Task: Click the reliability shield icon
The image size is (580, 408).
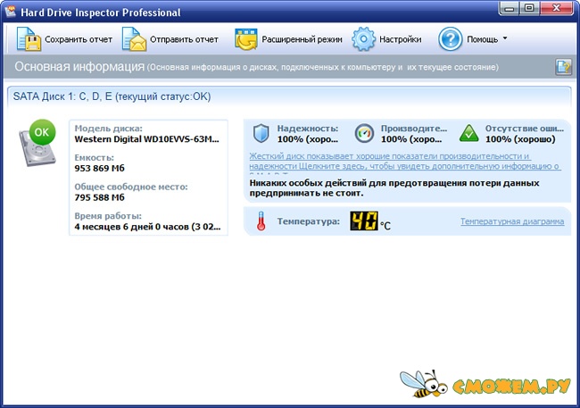Action: pyautogui.click(x=261, y=134)
